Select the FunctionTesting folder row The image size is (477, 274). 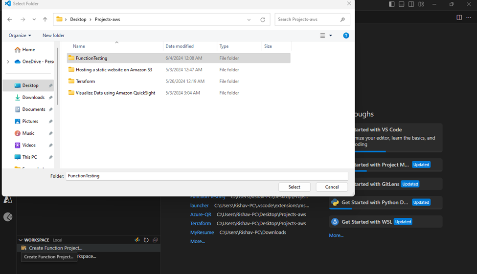tap(179, 58)
